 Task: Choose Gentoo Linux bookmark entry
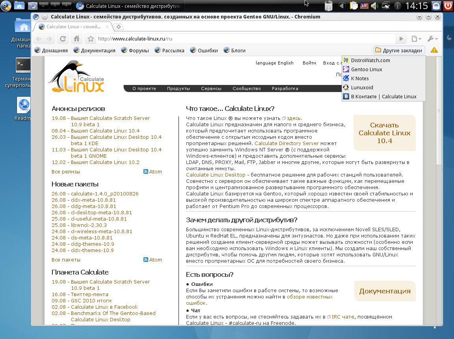pos(366,69)
